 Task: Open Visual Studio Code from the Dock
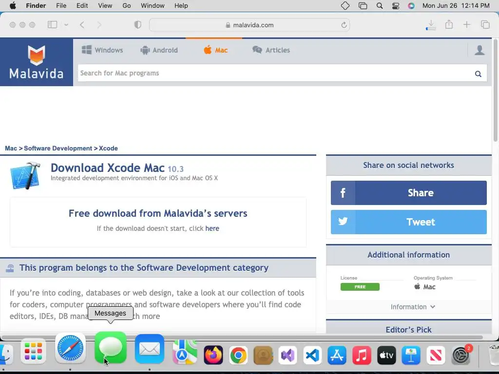click(312, 355)
